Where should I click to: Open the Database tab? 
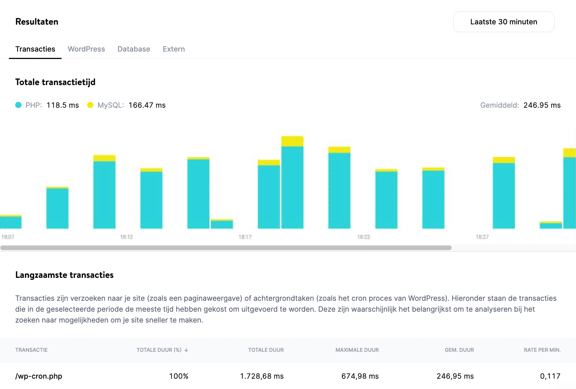134,49
